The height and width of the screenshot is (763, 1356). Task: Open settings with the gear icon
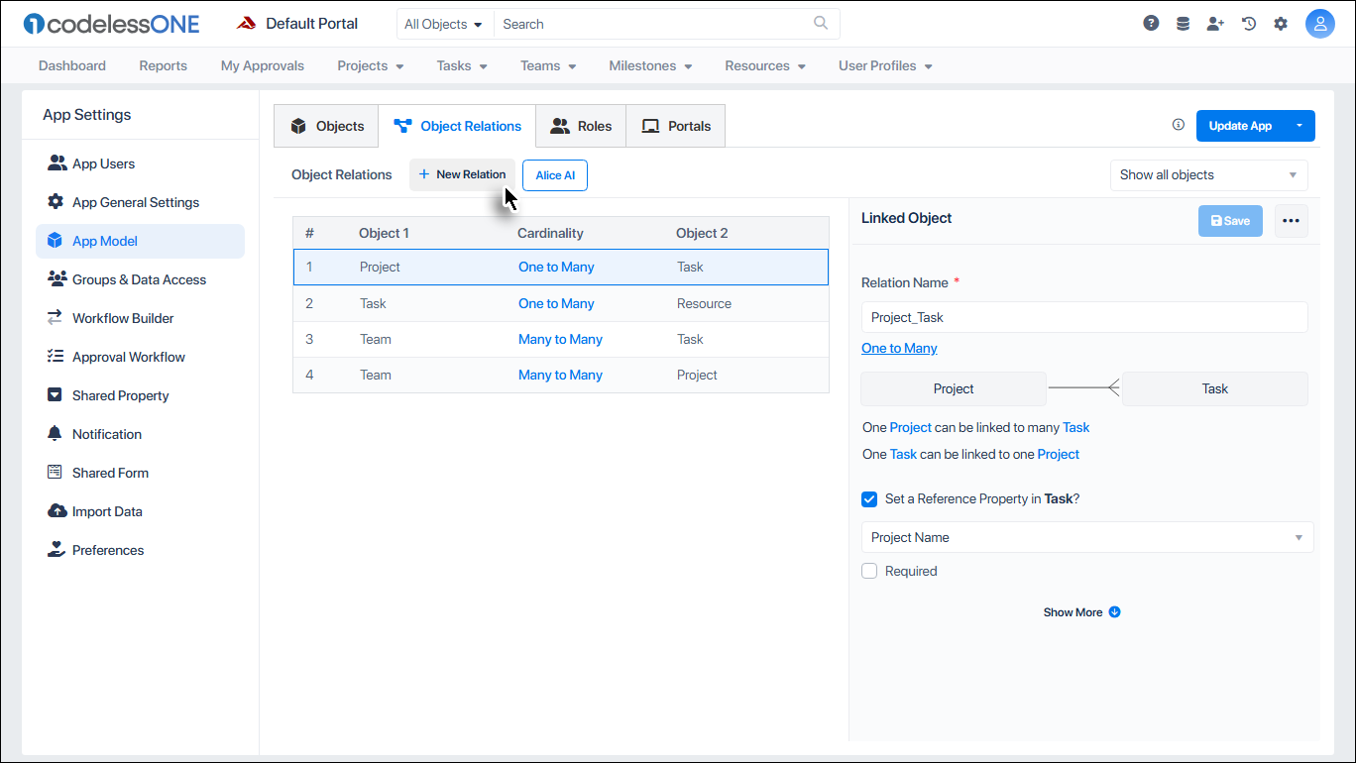[1281, 22]
